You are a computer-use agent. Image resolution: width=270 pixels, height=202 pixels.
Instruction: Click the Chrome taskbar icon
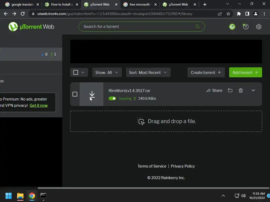tap(32, 196)
